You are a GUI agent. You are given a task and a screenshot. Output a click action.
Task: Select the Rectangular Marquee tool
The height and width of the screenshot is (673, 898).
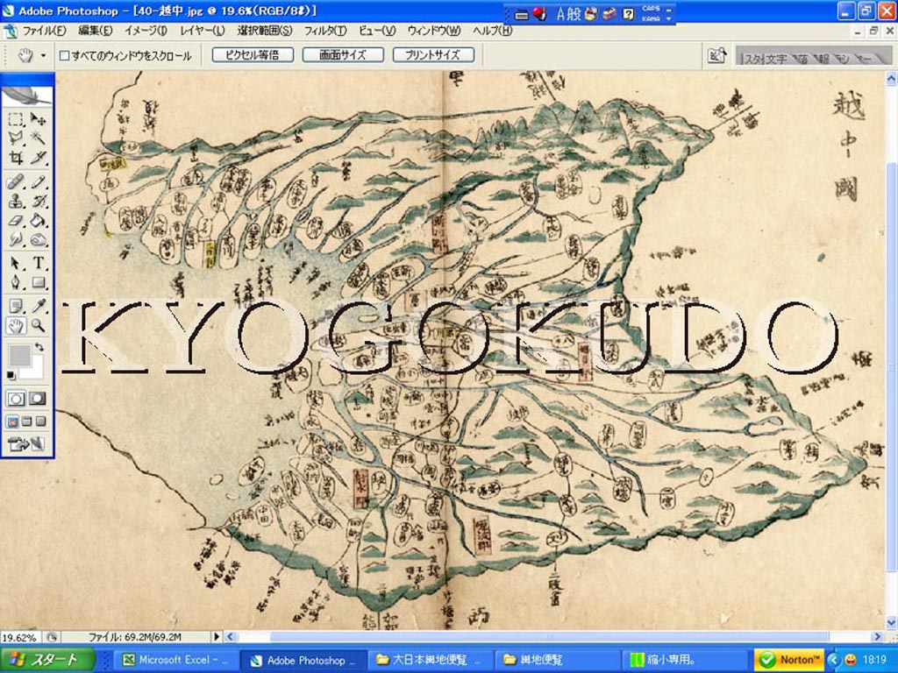(x=16, y=119)
